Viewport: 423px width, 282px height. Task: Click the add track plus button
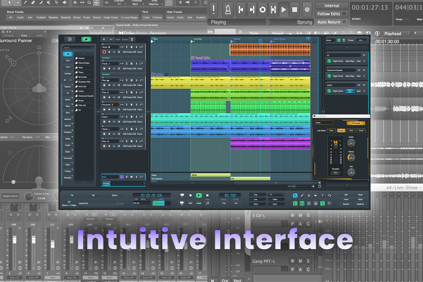click(104, 39)
